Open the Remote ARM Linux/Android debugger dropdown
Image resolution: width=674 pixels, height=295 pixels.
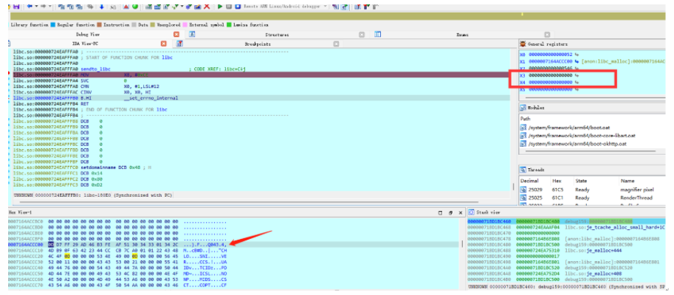[325, 7]
